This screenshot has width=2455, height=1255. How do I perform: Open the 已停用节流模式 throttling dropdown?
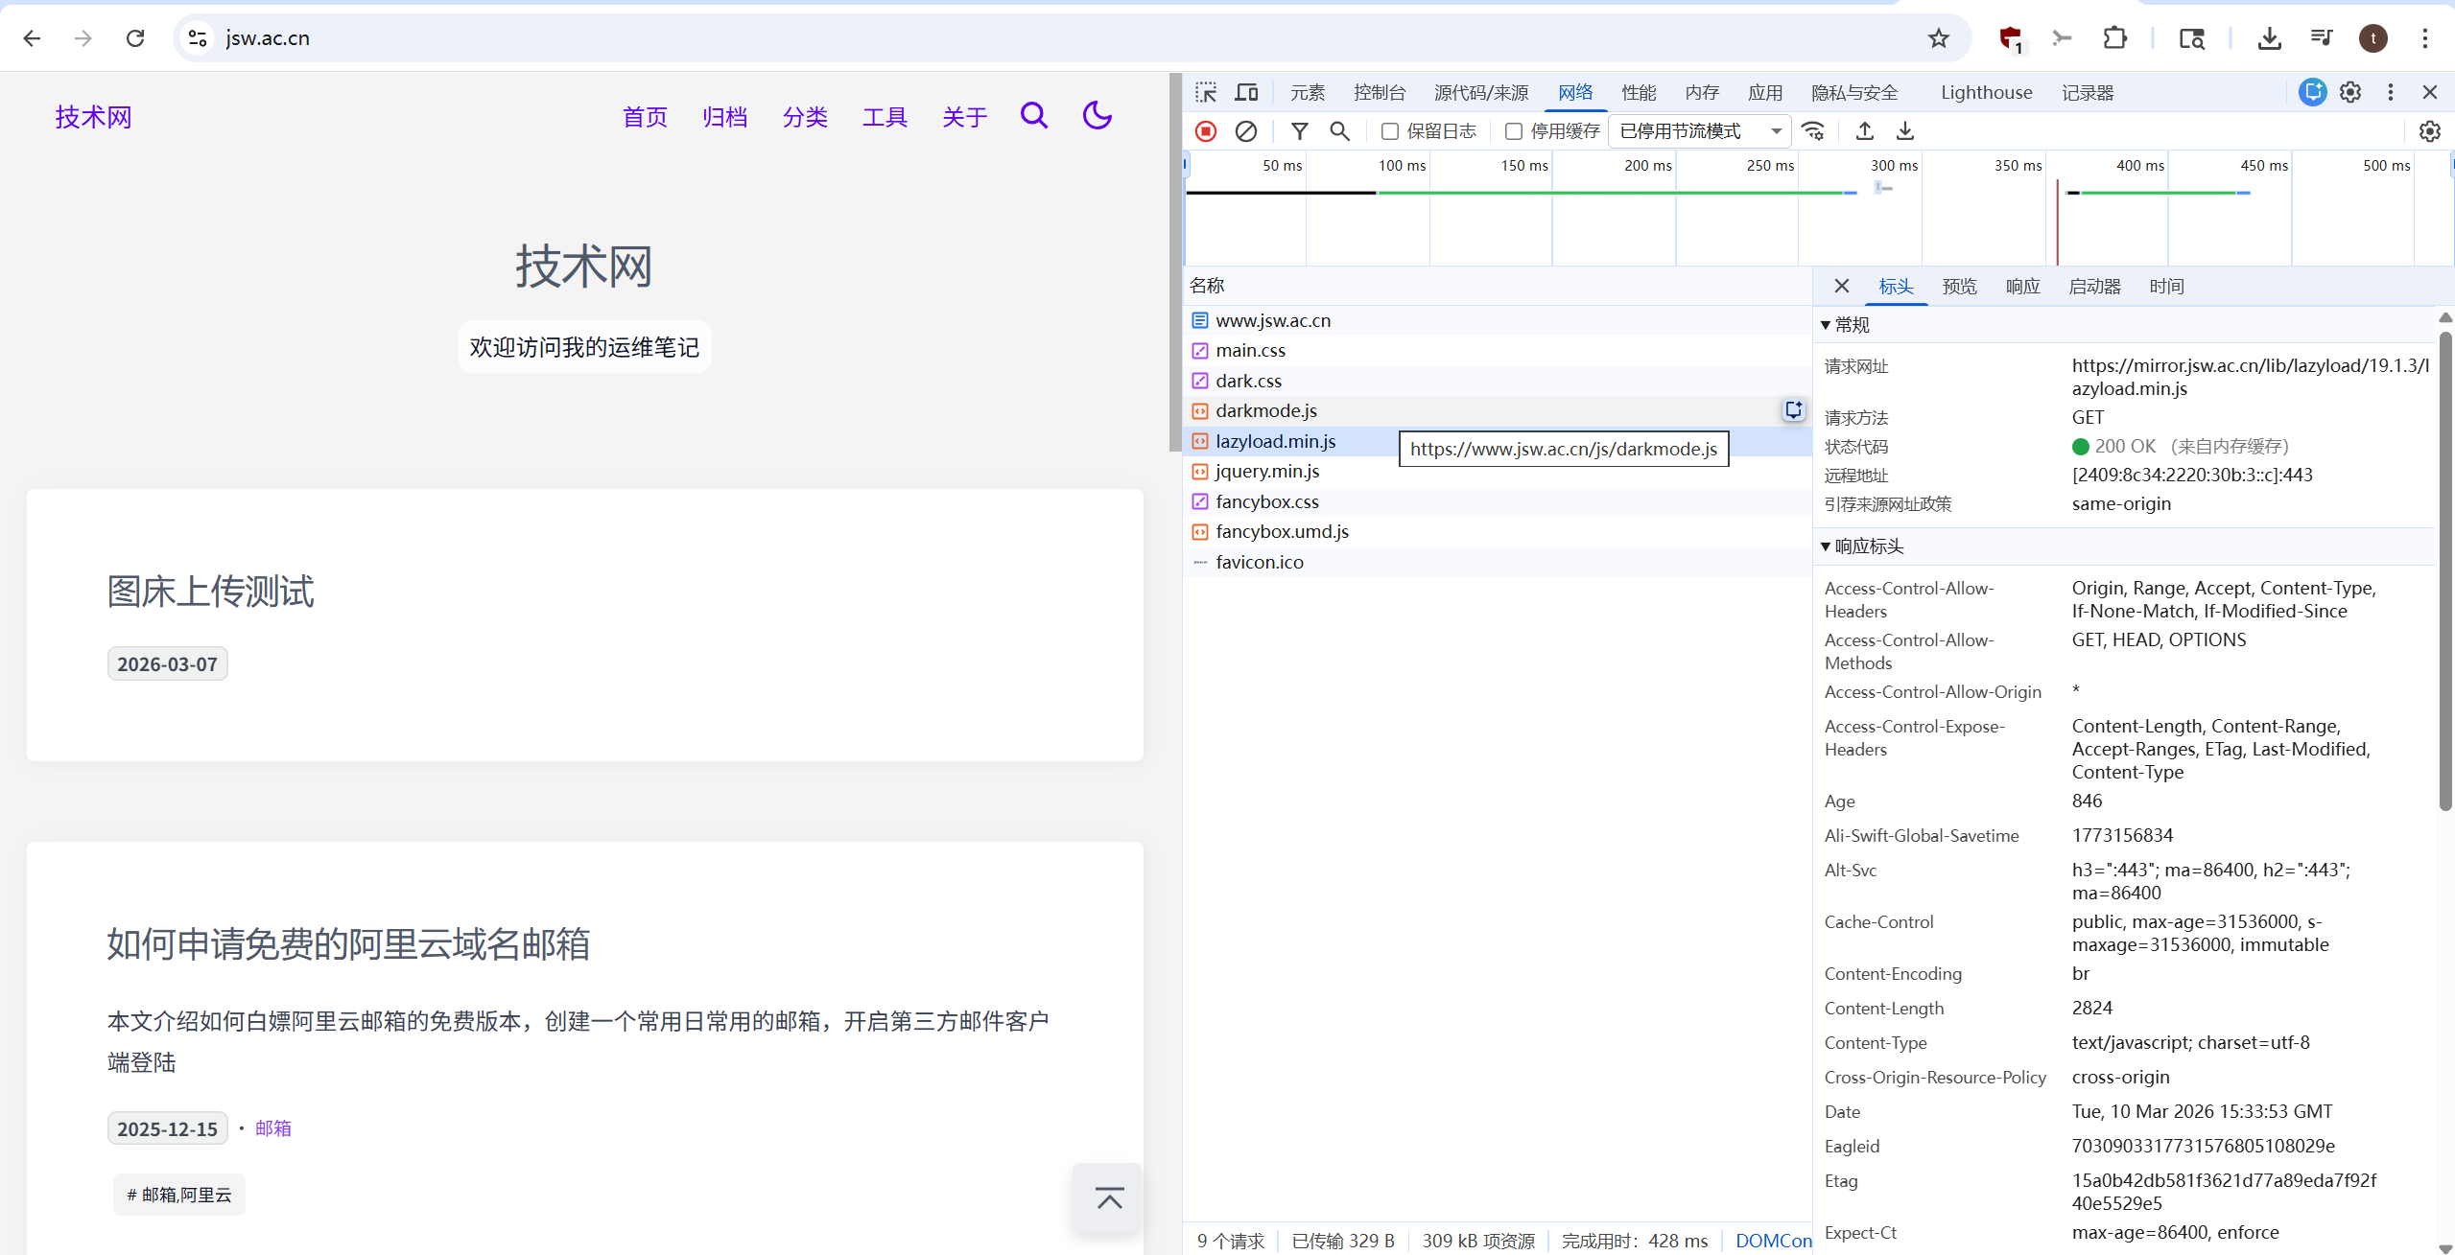(x=1699, y=131)
